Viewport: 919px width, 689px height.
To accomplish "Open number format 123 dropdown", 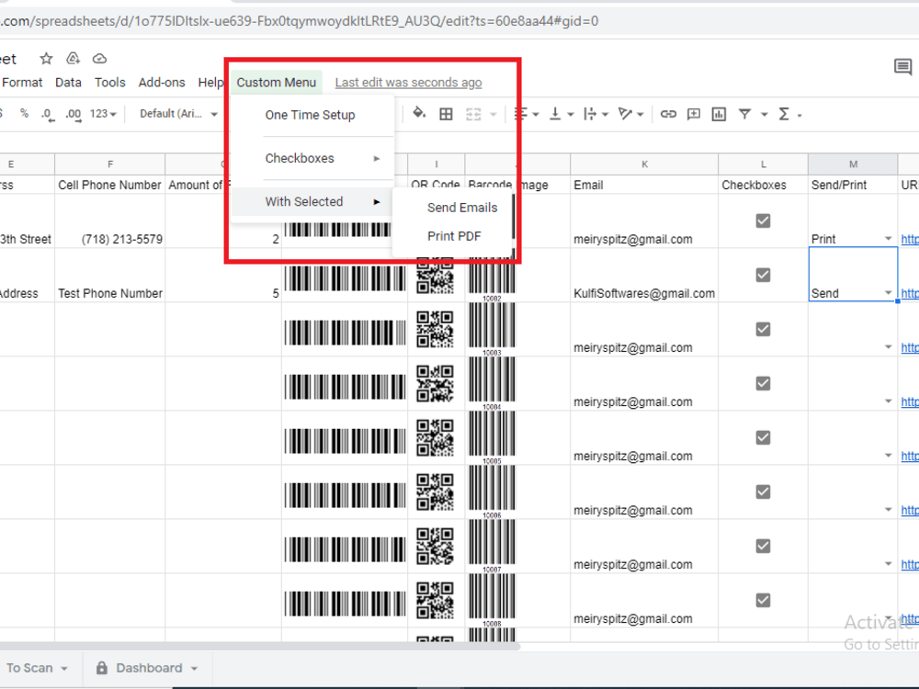I will click(x=103, y=114).
